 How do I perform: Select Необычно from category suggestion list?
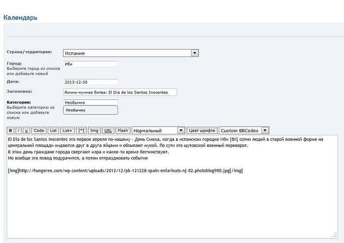[x=90, y=110]
